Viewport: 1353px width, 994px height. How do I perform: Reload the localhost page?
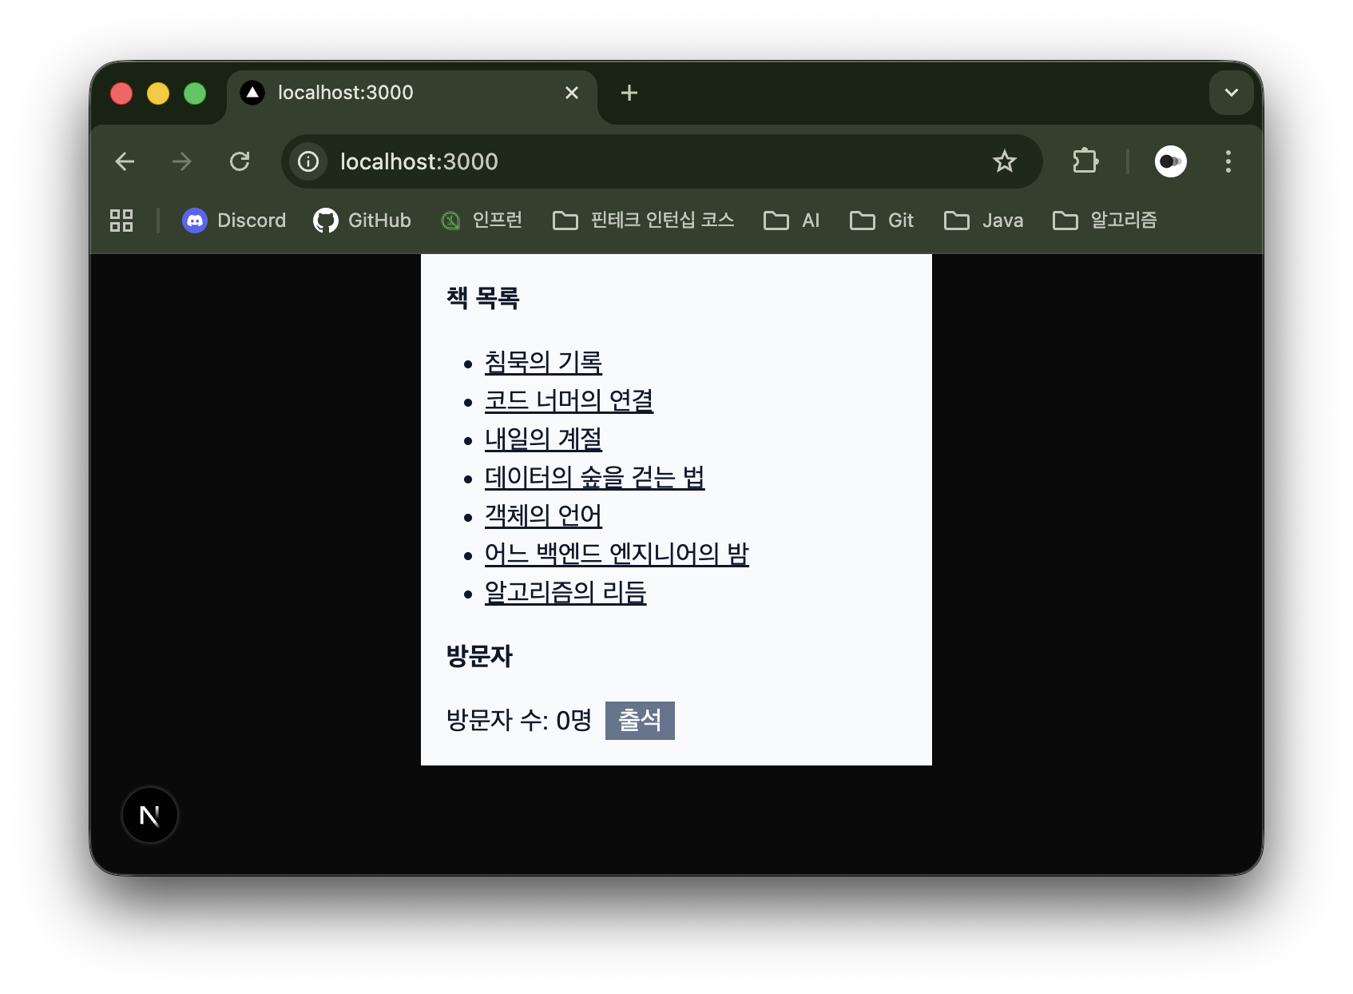tap(240, 161)
